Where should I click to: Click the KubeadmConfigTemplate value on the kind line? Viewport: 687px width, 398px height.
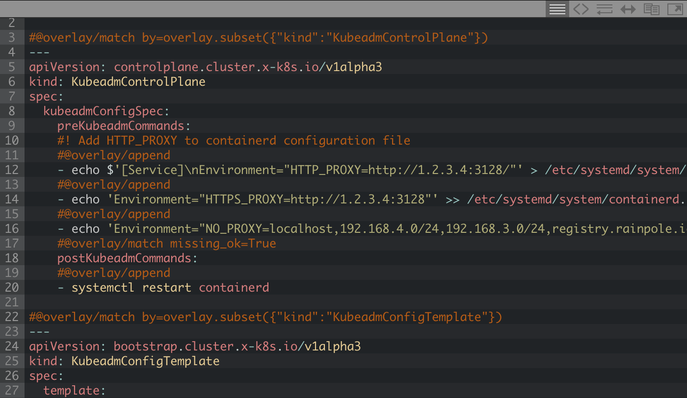(x=145, y=361)
